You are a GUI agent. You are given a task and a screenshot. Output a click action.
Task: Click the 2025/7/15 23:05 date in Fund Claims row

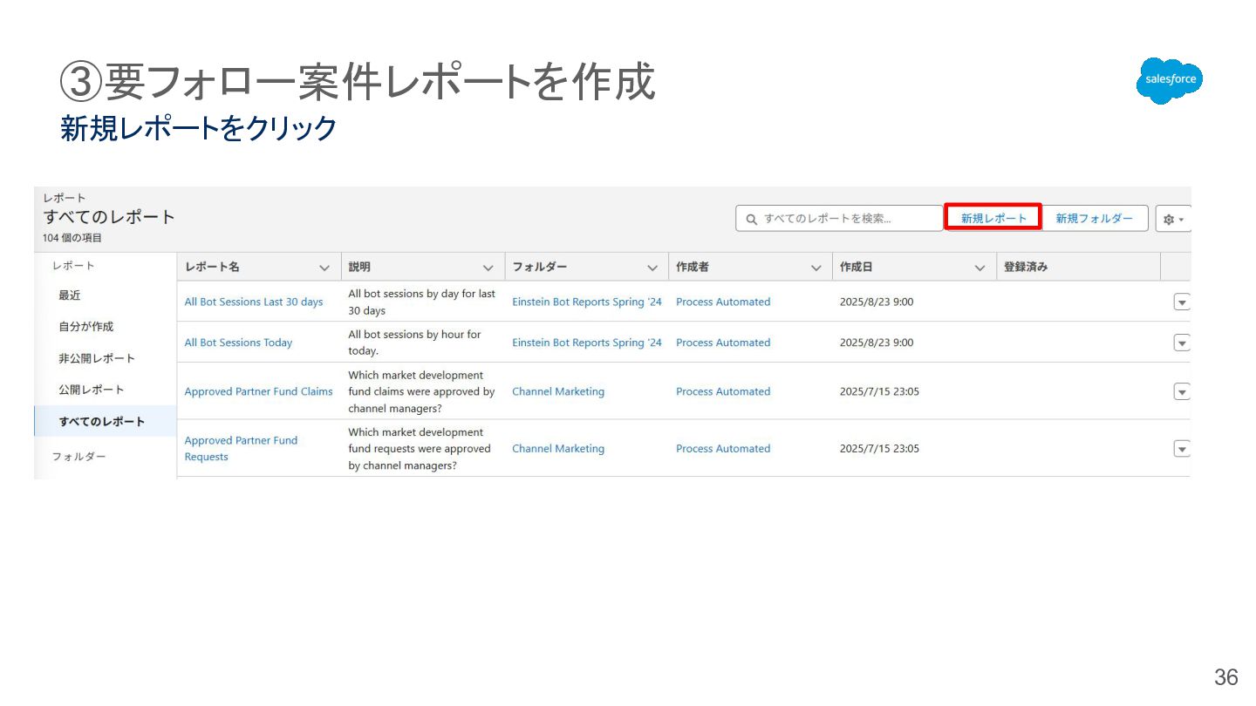click(879, 391)
